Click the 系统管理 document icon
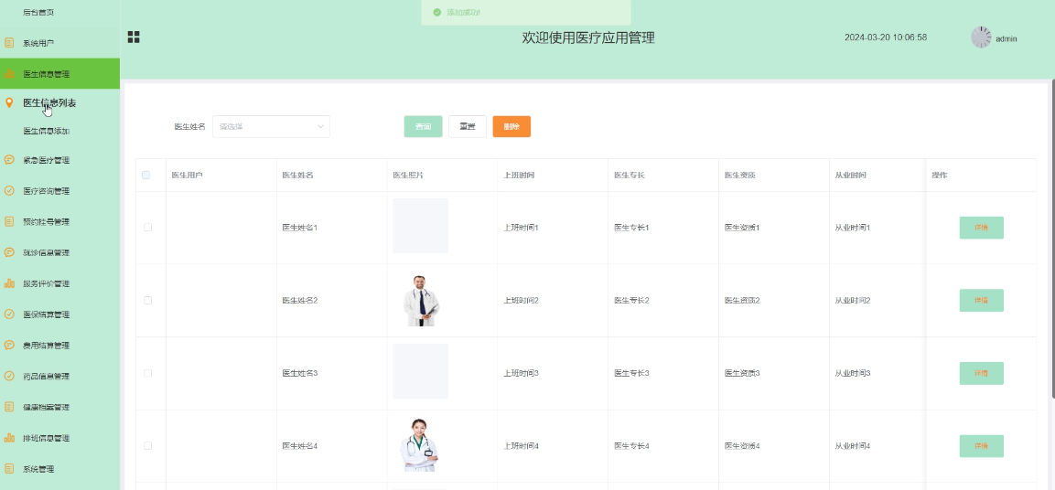The width and height of the screenshot is (1055, 490). point(9,469)
